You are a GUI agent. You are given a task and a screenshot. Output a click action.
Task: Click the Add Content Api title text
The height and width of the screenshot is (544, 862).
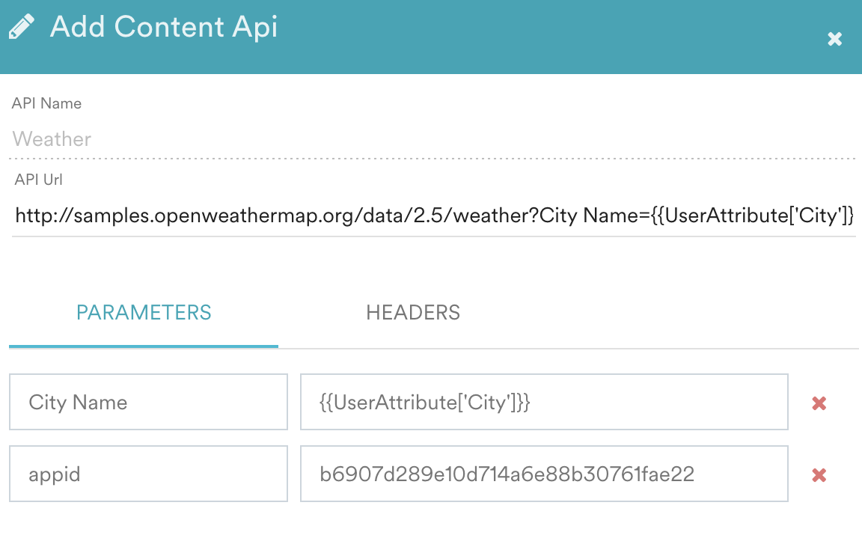pos(164,28)
